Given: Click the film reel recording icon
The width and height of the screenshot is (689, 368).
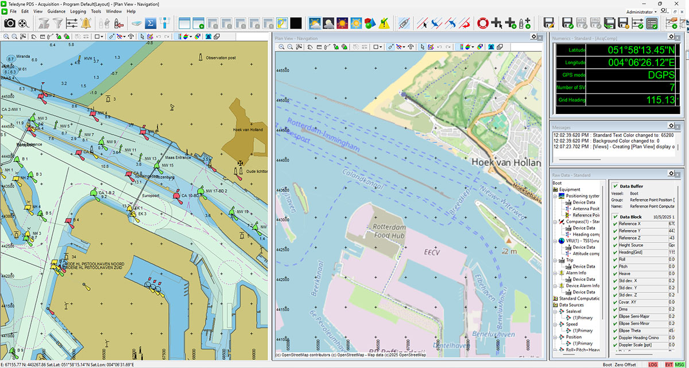Looking at the screenshot, I should [x=24, y=24].
